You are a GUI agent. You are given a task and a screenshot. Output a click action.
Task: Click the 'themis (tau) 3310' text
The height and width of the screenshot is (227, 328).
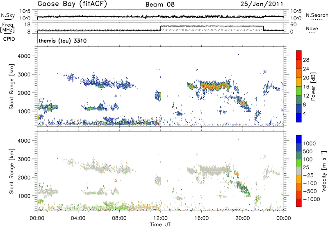[63, 41]
